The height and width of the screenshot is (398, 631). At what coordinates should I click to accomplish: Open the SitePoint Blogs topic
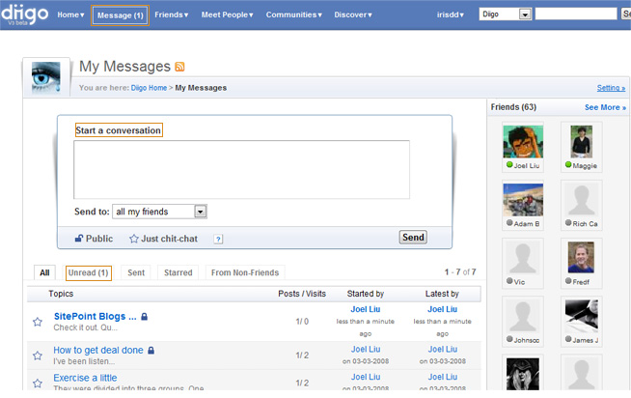pyautogui.click(x=96, y=317)
